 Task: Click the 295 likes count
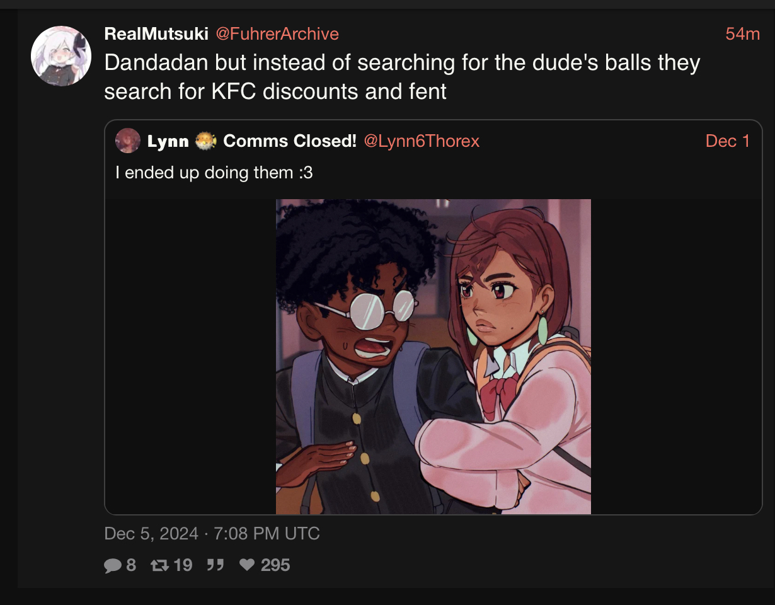click(275, 565)
